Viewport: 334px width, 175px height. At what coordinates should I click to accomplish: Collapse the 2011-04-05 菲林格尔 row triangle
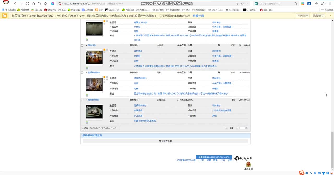(x=86, y=45)
